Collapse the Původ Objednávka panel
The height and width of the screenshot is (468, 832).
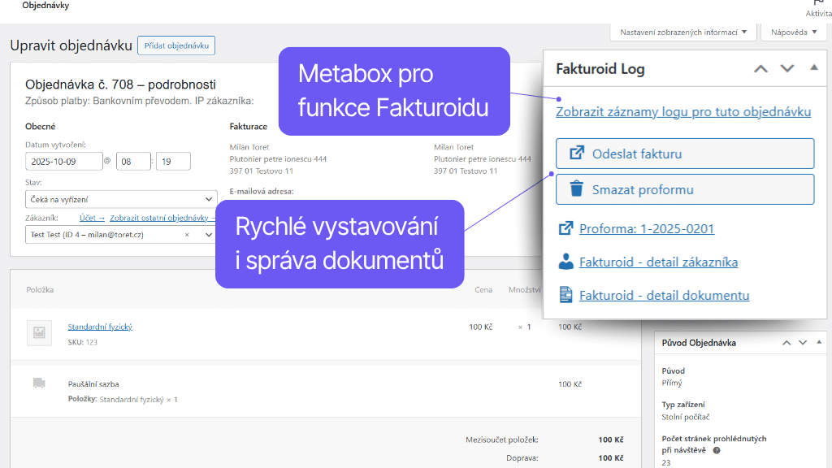(x=819, y=343)
